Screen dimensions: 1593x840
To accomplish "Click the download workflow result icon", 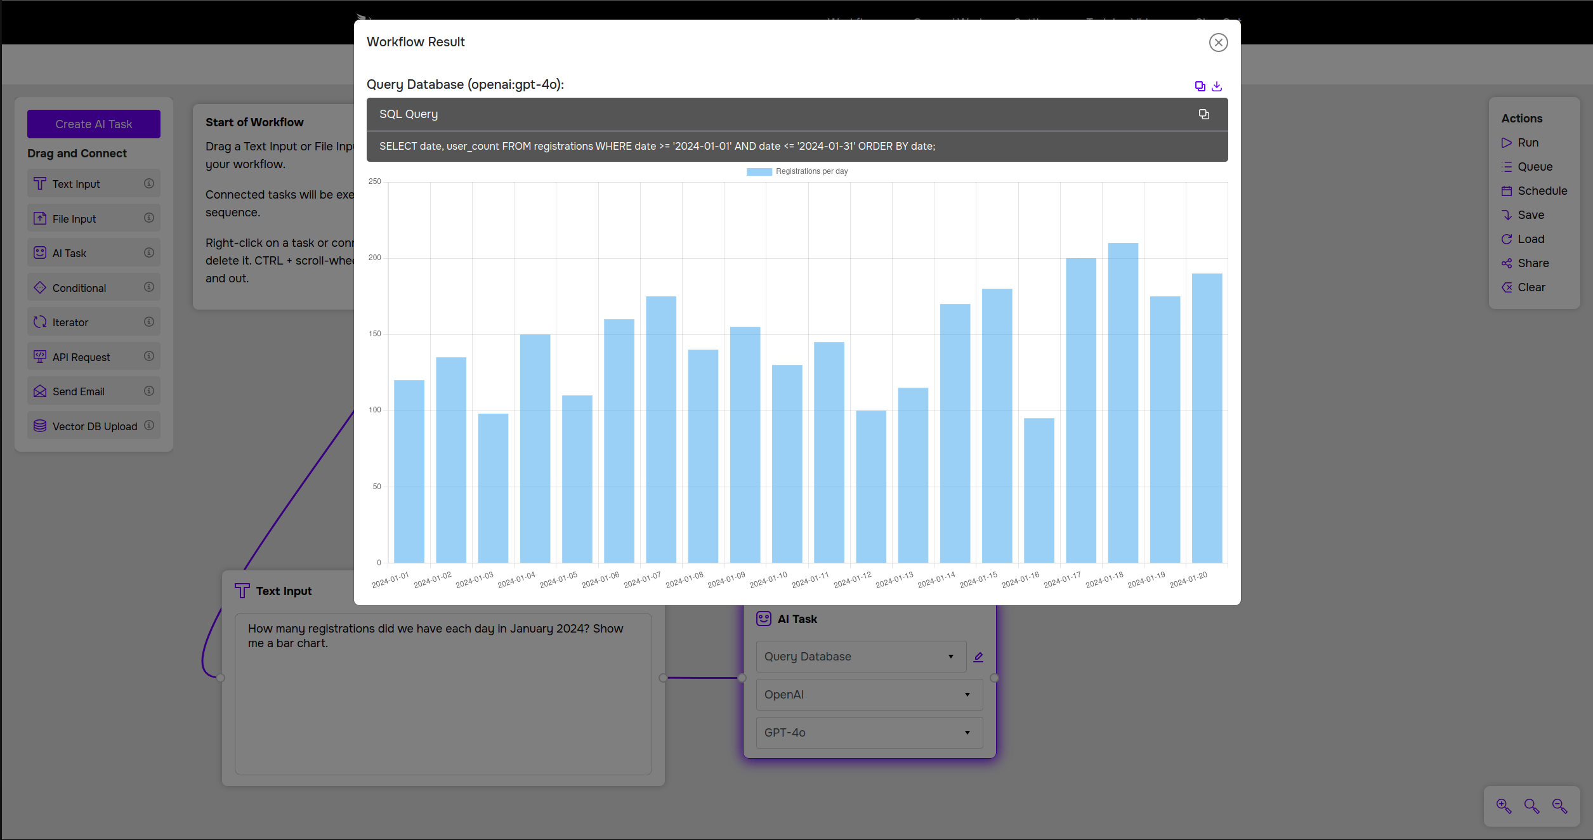I will tap(1217, 86).
